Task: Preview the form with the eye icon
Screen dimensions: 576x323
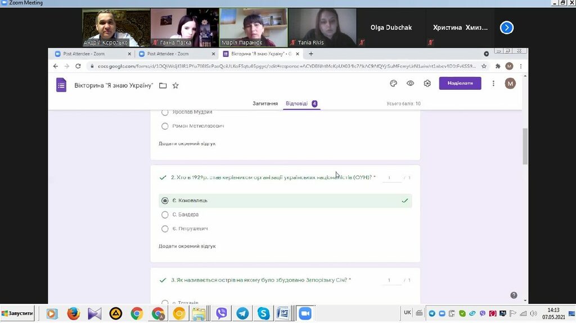Action: pyautogui.click(x=410, y=83)
